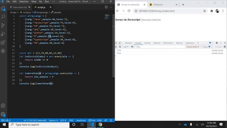Open the editor More Actions ellipsis
This screenshot has width=227, height=128.
point(111,7)
